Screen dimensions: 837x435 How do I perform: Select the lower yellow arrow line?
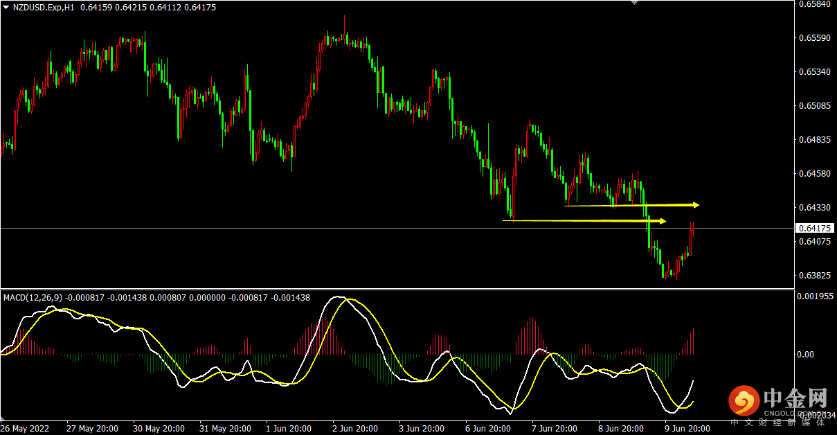tap(585, 221)
